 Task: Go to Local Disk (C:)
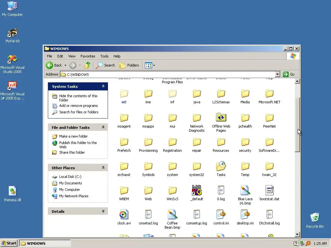click(x=70, y=177)
